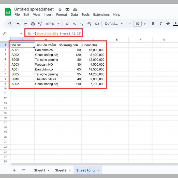Select cell with value 2,800,000
The width and height of the screenshot is (178, 178).
(x=93, y=79)
